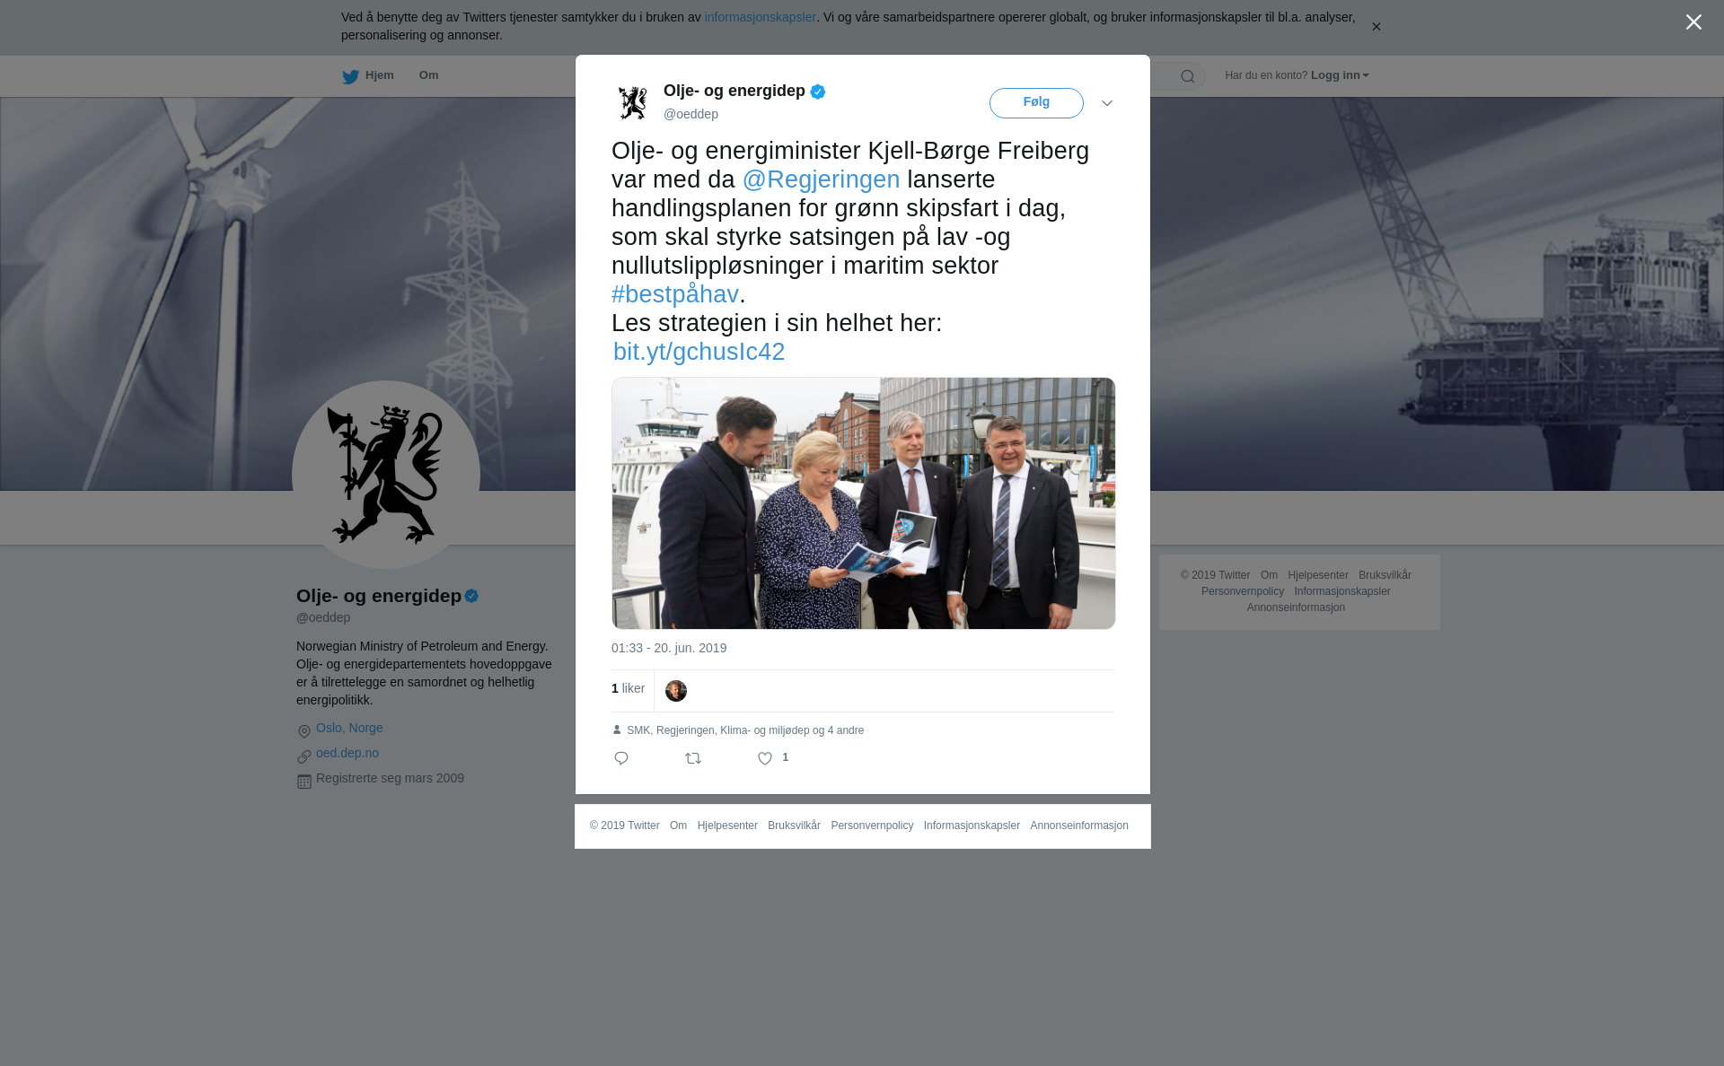
Task: Open the Om menu item
Action: (x=429, y=75)
